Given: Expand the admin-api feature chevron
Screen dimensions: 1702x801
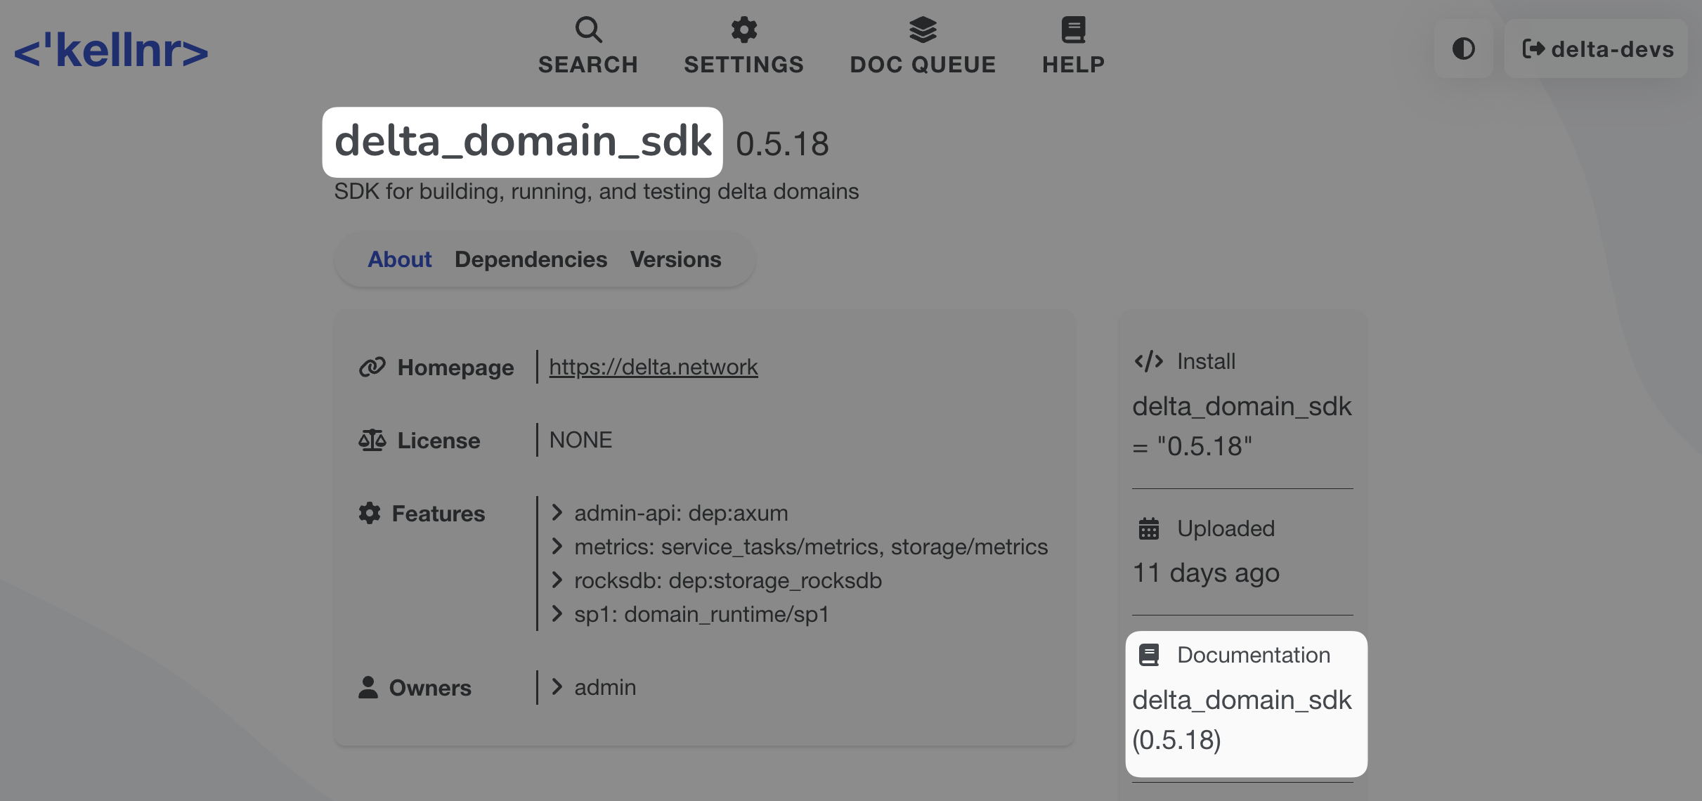Looking at the screenshot, I should 557,513.
